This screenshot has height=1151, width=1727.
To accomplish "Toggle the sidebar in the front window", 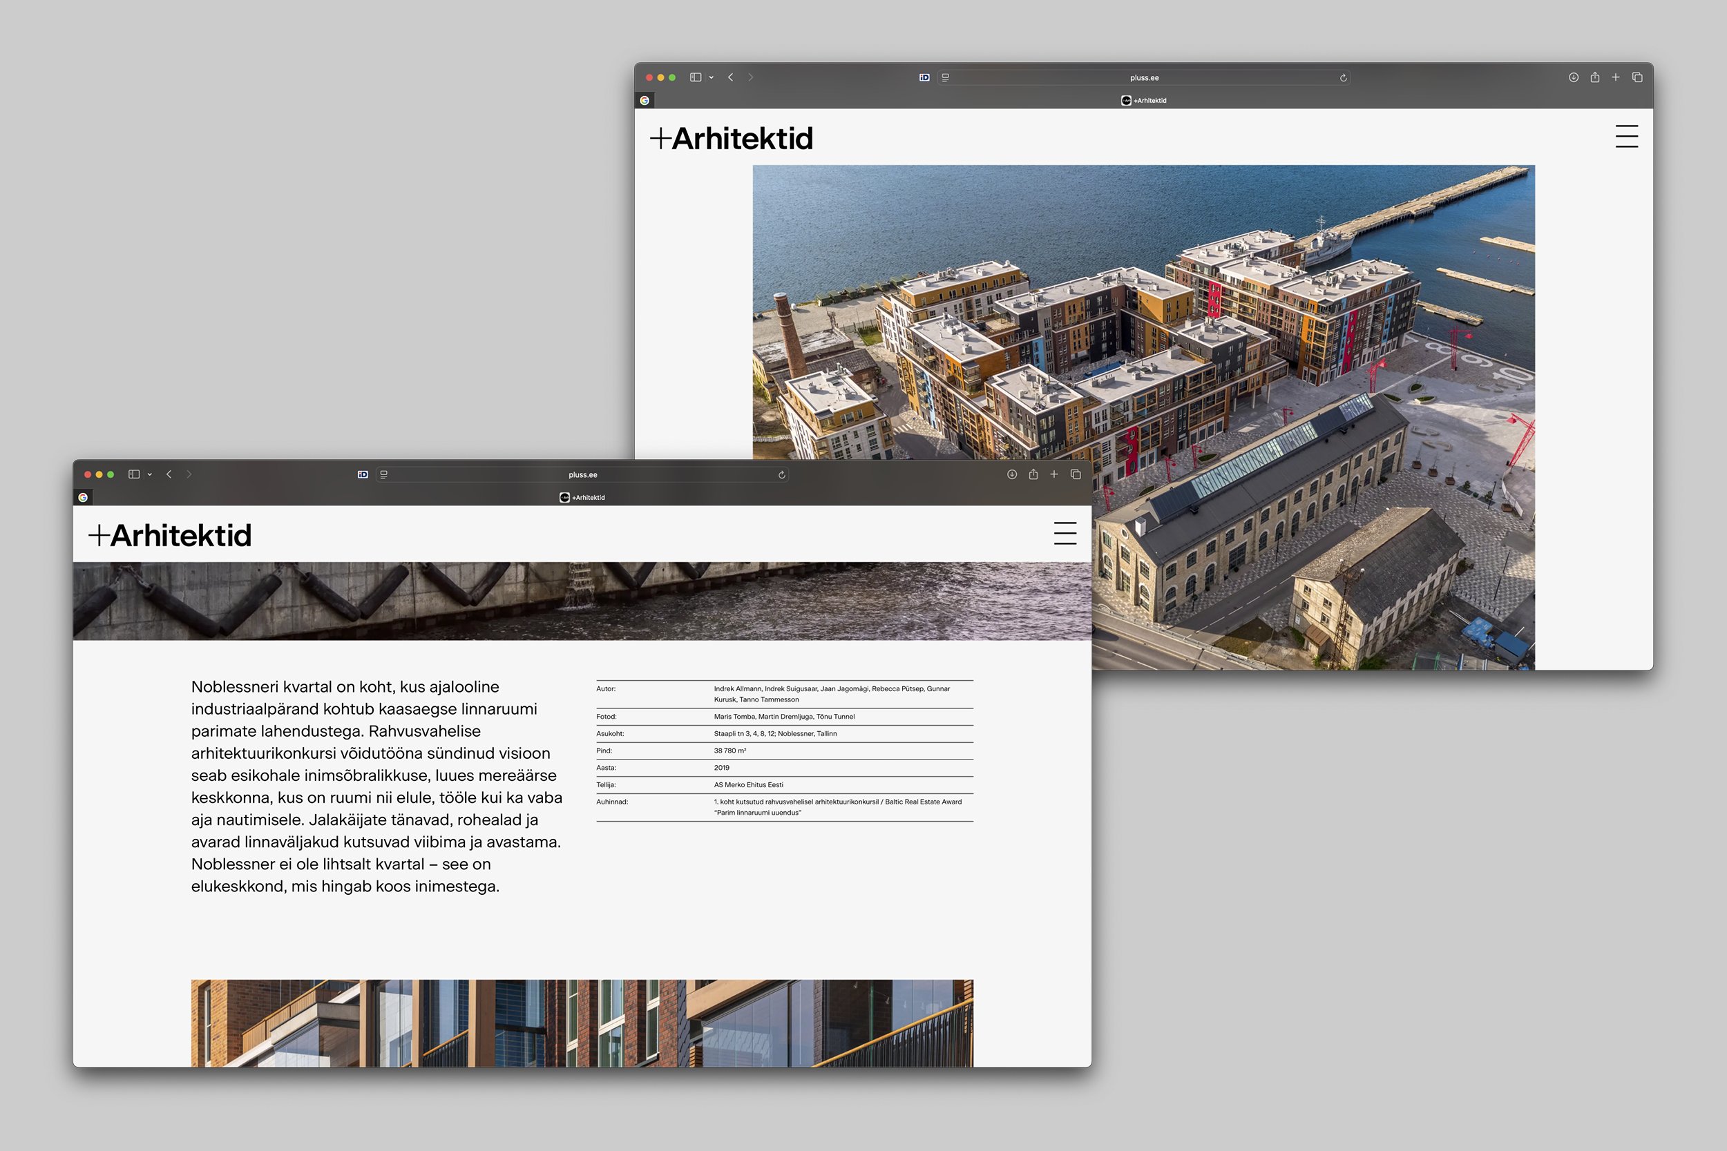I will point(133,474).
